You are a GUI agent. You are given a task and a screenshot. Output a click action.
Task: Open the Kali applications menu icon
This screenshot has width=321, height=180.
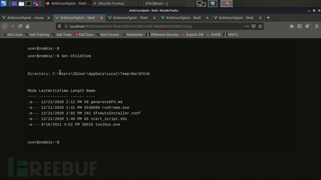3,3
